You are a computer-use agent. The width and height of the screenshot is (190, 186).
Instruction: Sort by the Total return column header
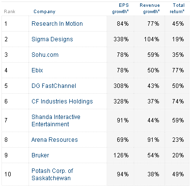click(177, 8)
